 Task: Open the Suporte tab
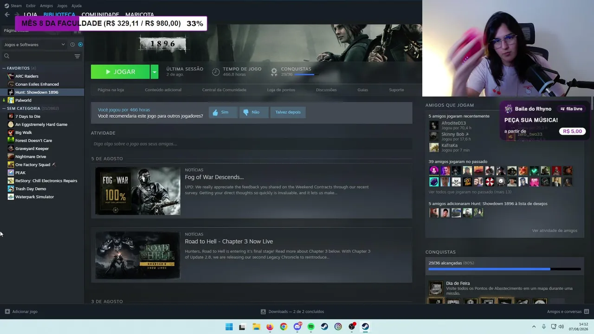click(x=396, y=90)
